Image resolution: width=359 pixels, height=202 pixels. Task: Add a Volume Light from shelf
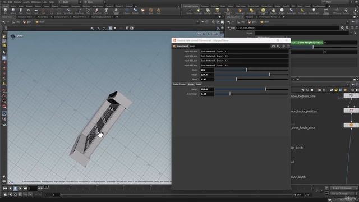pos(240,11)
